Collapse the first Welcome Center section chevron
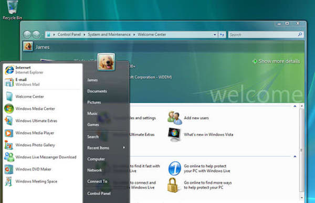The width and height of the screenshot is (315, 203). click(x=295, y=106)
